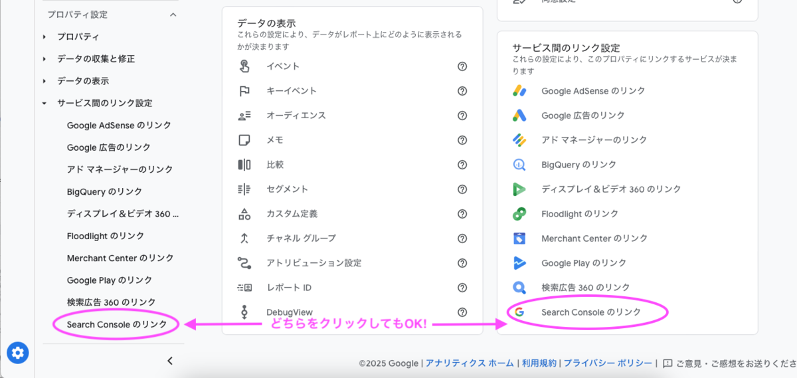Screen dimensions: 797x378
Task: Open help for セグメント
Action: click(462, 189)
